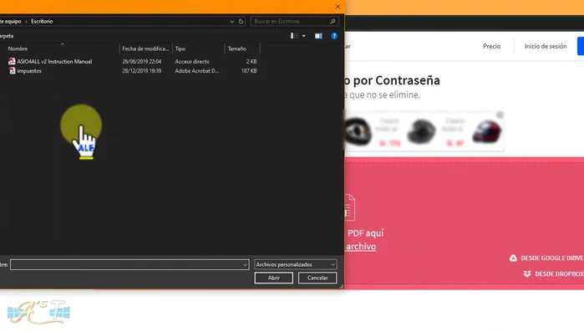Open the Precio page on the website

(x=491, y=46)
